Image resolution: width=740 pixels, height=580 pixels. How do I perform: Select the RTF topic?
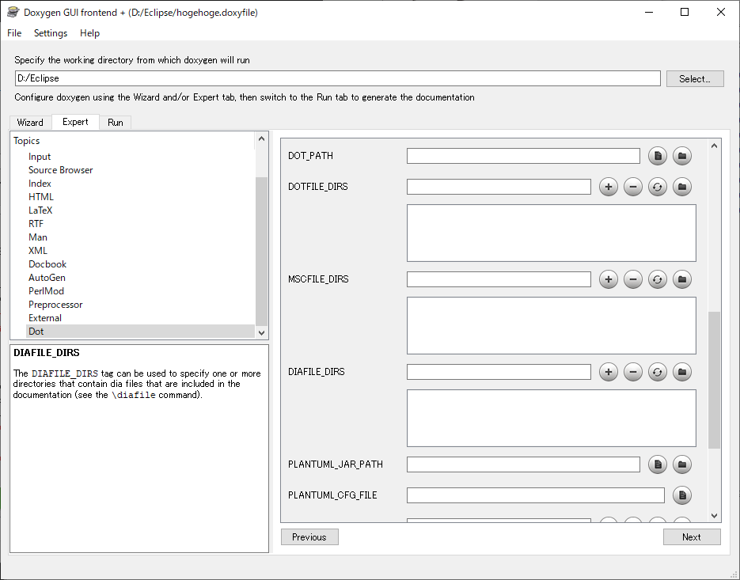tap(36, 224)
